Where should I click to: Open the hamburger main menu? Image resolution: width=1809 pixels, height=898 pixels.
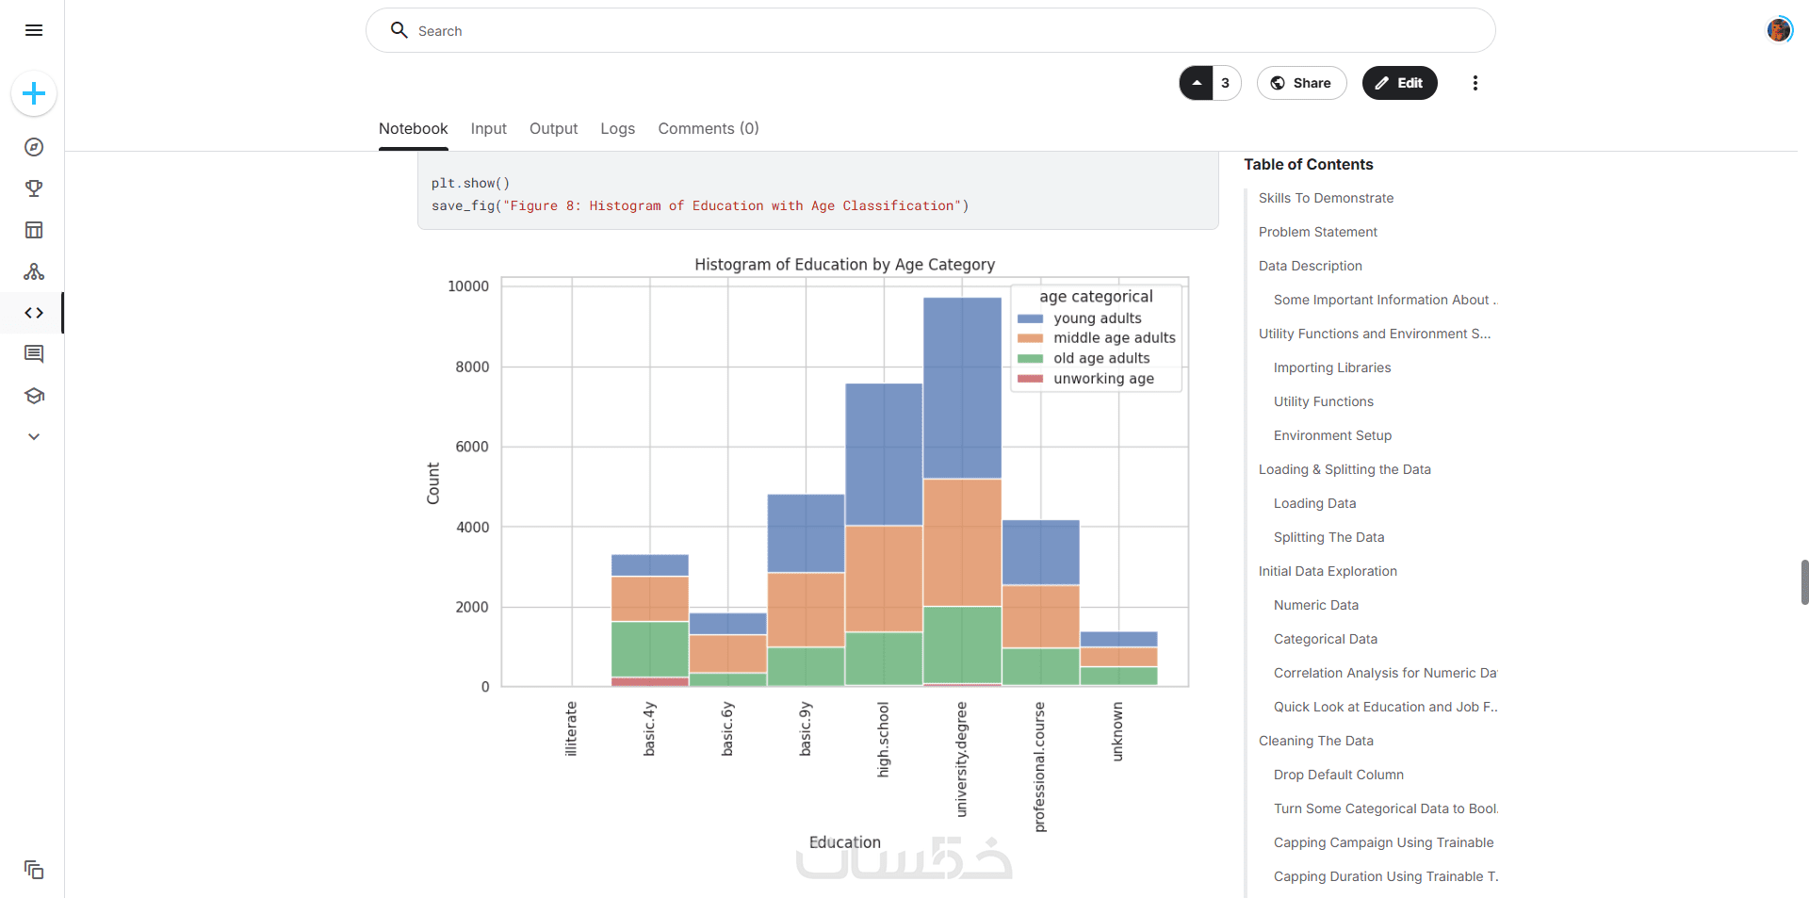point(34,30)
